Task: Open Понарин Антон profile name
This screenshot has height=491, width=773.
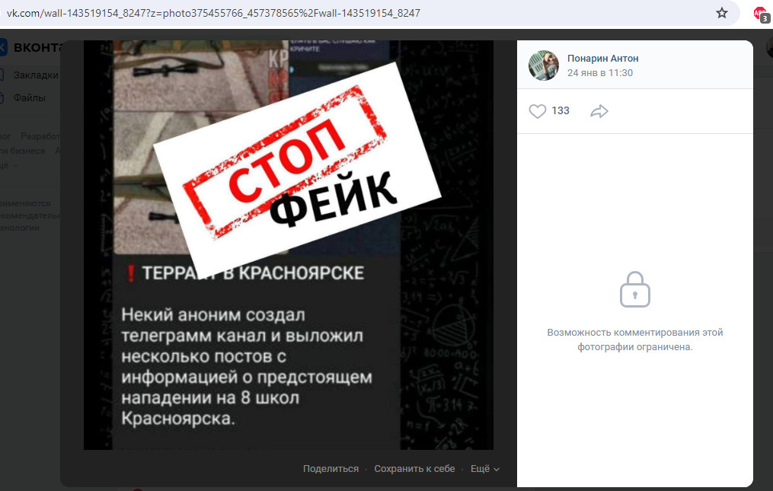Action: 603,58
